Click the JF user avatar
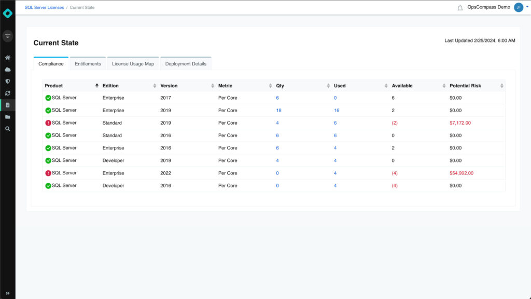The height and width of the screenshot is (299, 531). [x=519, y=7]
